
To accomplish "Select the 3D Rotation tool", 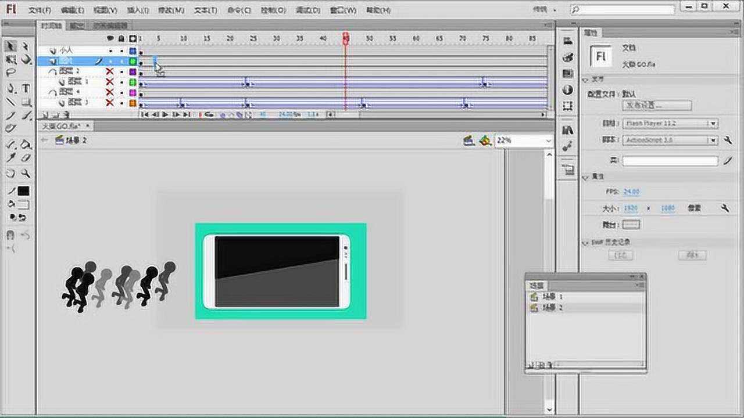I will 26,60.
